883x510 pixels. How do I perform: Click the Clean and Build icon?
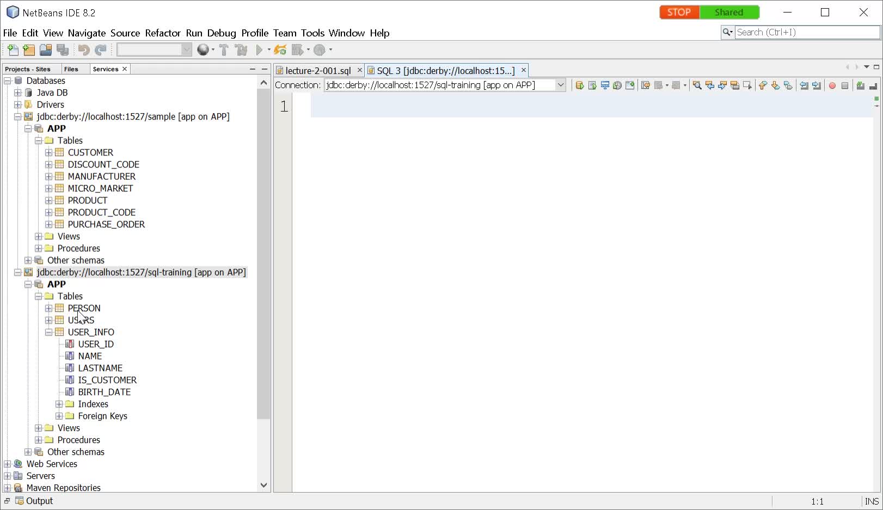(241, 50)
